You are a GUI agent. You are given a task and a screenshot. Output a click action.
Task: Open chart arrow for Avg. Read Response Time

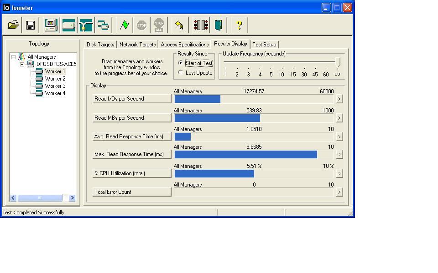coord(339,136)
